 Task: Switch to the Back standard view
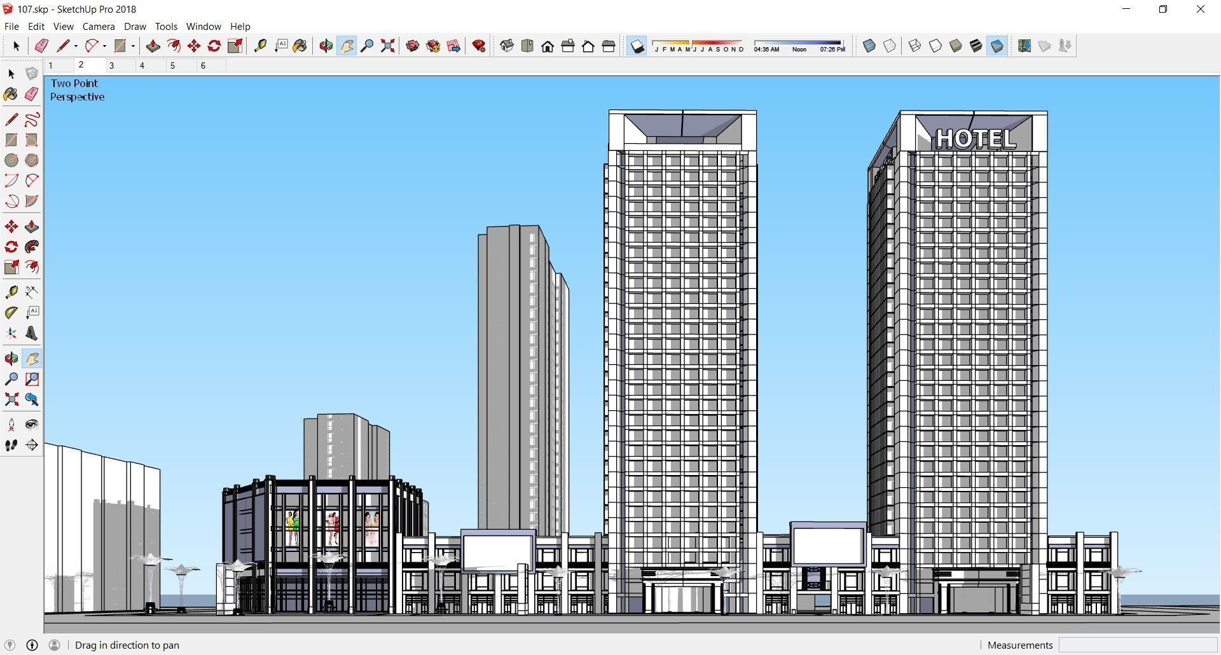pyautogui.click(x=588, y=46)
